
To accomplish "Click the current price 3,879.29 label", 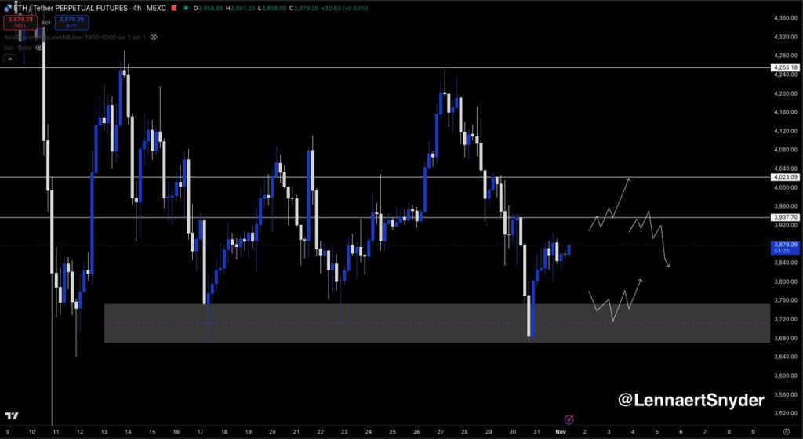I will [785, 245].
